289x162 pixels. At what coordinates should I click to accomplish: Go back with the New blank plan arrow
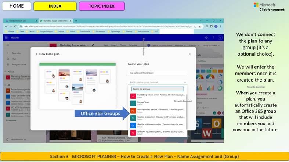point(36,54)
